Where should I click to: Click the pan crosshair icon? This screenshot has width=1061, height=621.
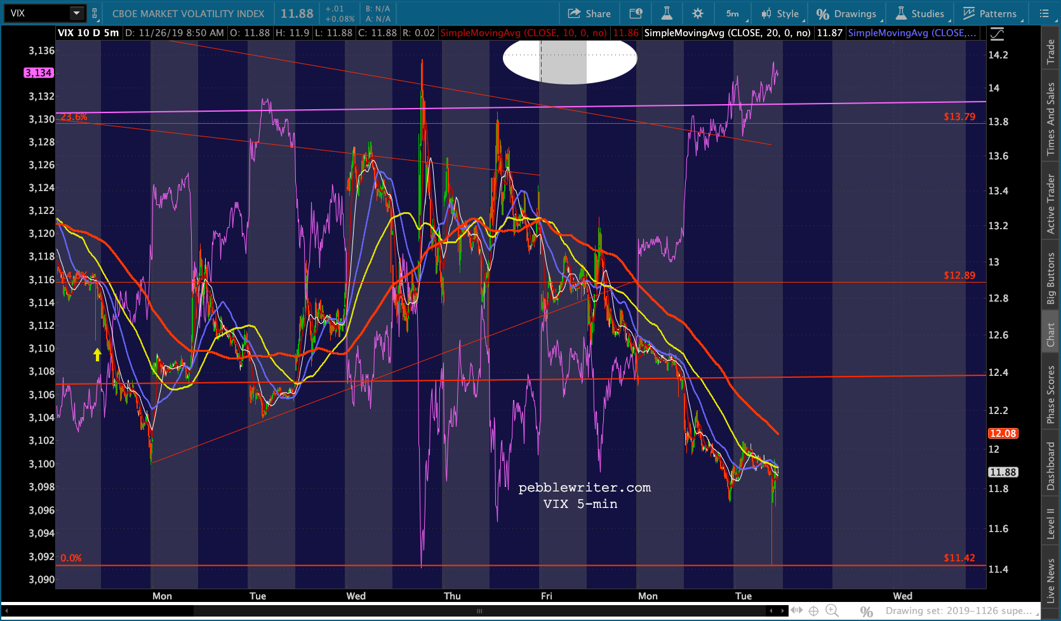tap(813, 611)
